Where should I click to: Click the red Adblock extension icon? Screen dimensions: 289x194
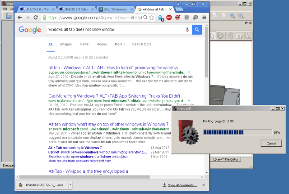click(x=168, y=17)
